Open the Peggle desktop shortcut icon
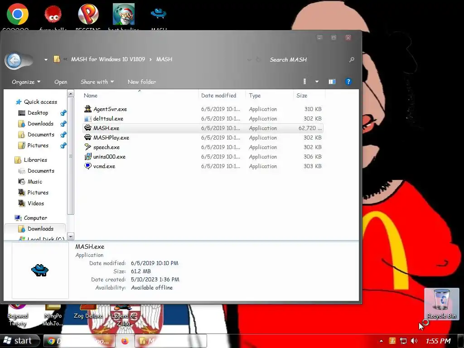The image size is (464, 348). (88, 14)
